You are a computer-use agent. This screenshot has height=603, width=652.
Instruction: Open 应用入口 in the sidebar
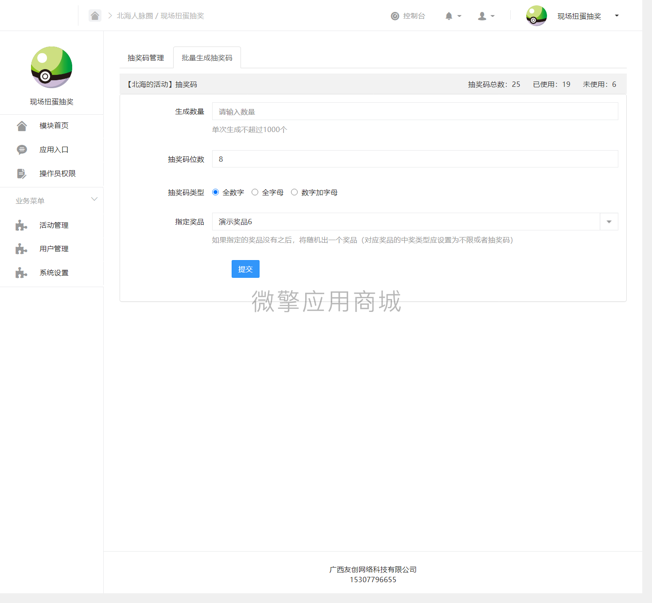point(54,150)
